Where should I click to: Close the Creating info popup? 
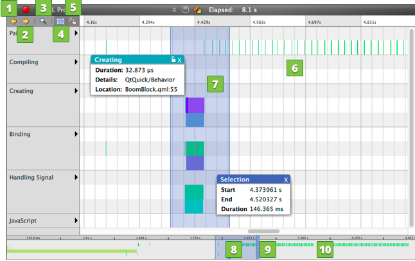tap(179, 60)
